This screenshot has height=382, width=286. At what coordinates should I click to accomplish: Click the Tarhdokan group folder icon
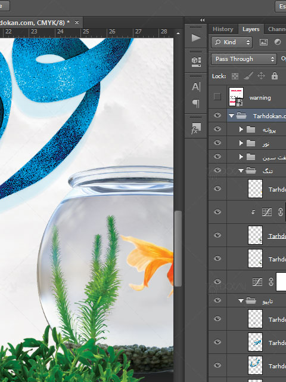(241, 115)
